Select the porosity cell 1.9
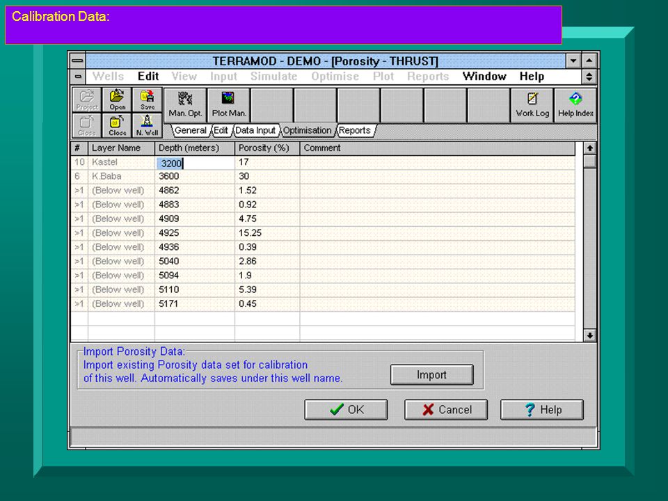The height and width of the screenshot is (501, 668). (x=267, y=276)
